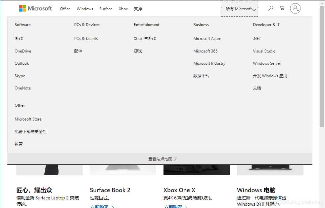Open Microsoft Azure link

point(207,38)
